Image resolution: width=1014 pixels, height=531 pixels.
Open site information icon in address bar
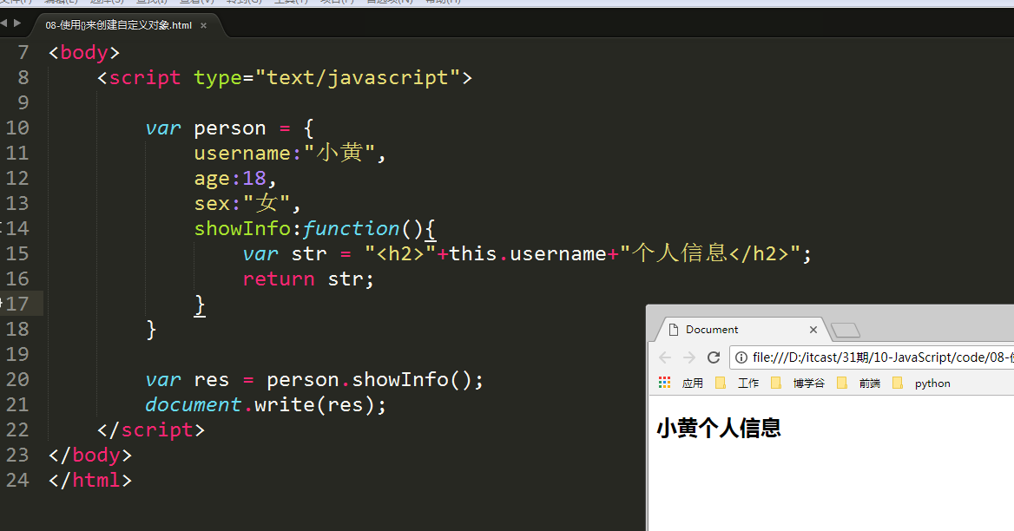(x=741, y=357)
